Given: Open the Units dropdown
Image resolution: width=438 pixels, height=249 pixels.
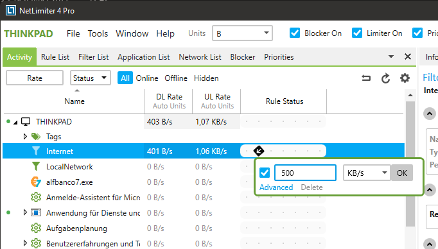Looking at the screenshot, I should (242, 33).
